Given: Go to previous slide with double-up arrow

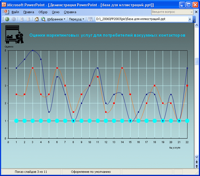Looking at the screenshot, I should pyautogui.click(x=197, y=162).
